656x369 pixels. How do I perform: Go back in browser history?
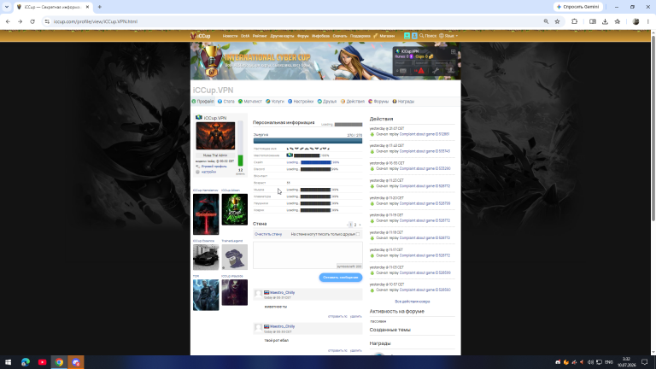coord(8,21)
